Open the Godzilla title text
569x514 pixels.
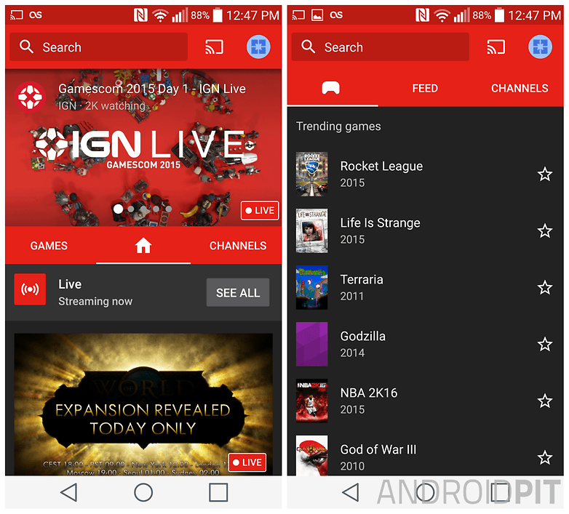363,336
